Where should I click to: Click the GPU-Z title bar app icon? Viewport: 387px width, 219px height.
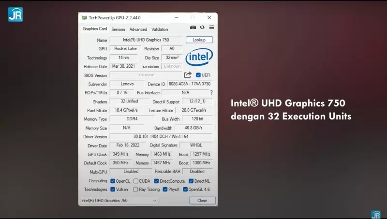[84, 18]
